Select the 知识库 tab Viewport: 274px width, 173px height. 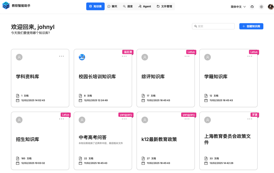pos(95,6)
